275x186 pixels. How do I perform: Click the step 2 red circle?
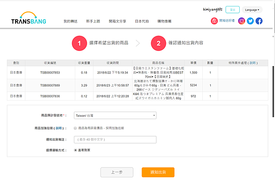tap(159, 44)
